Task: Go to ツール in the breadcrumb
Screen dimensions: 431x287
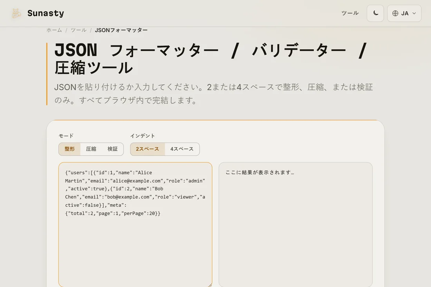Action: point(79,30)
